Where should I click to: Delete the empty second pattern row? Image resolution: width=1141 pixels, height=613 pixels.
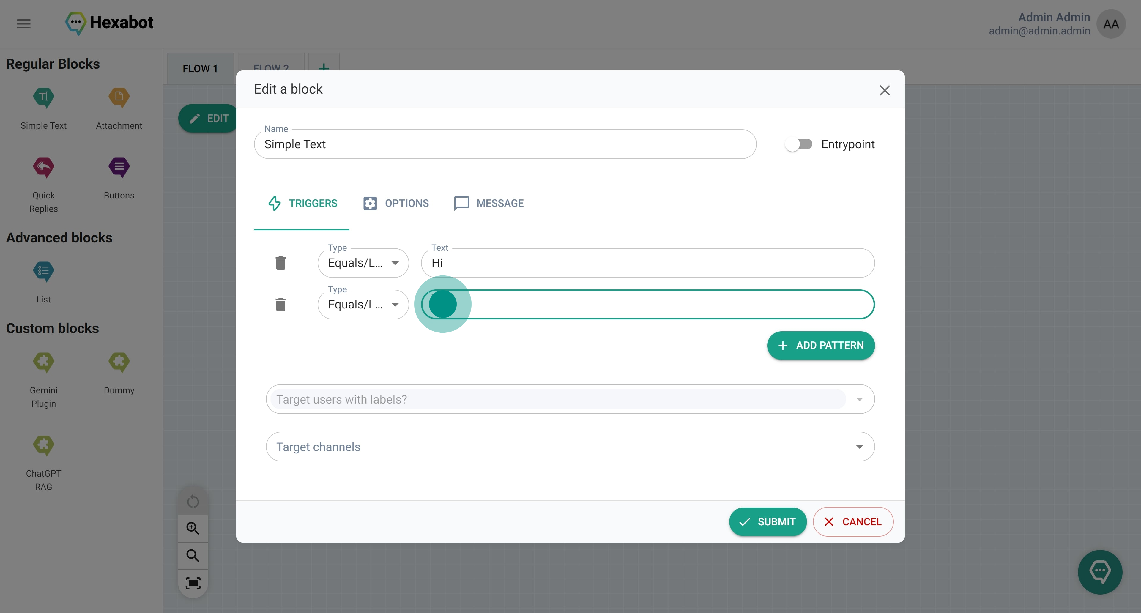(280, 305)
